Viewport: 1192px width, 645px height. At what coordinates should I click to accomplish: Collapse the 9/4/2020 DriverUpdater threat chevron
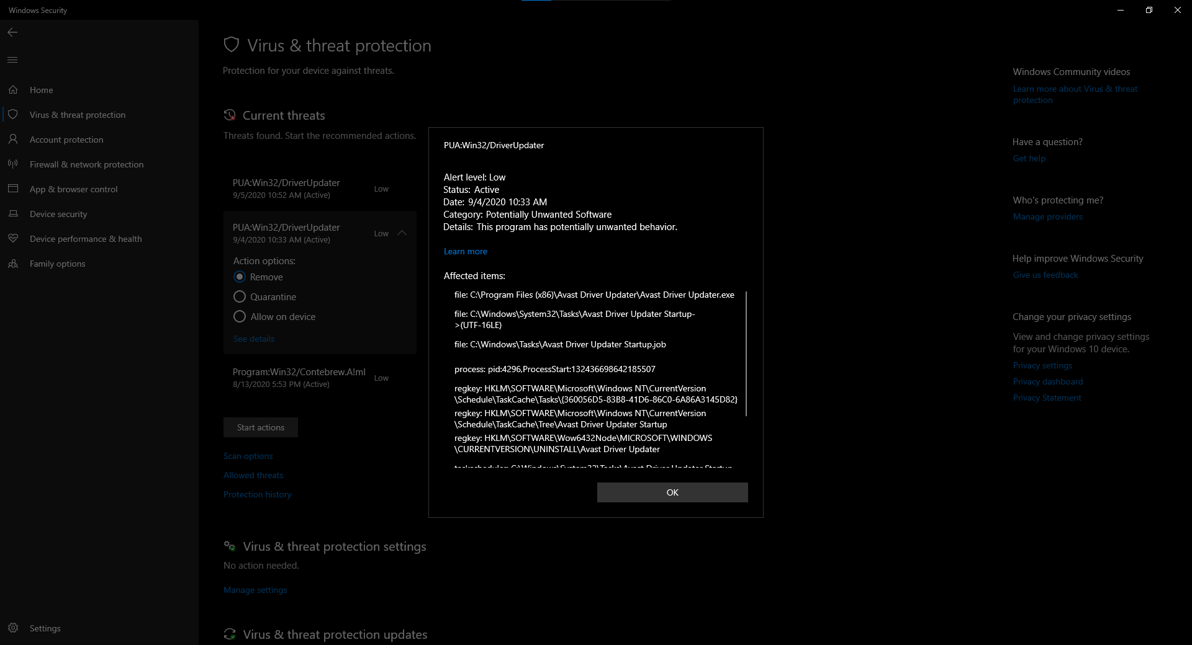[x=402, y=233]
